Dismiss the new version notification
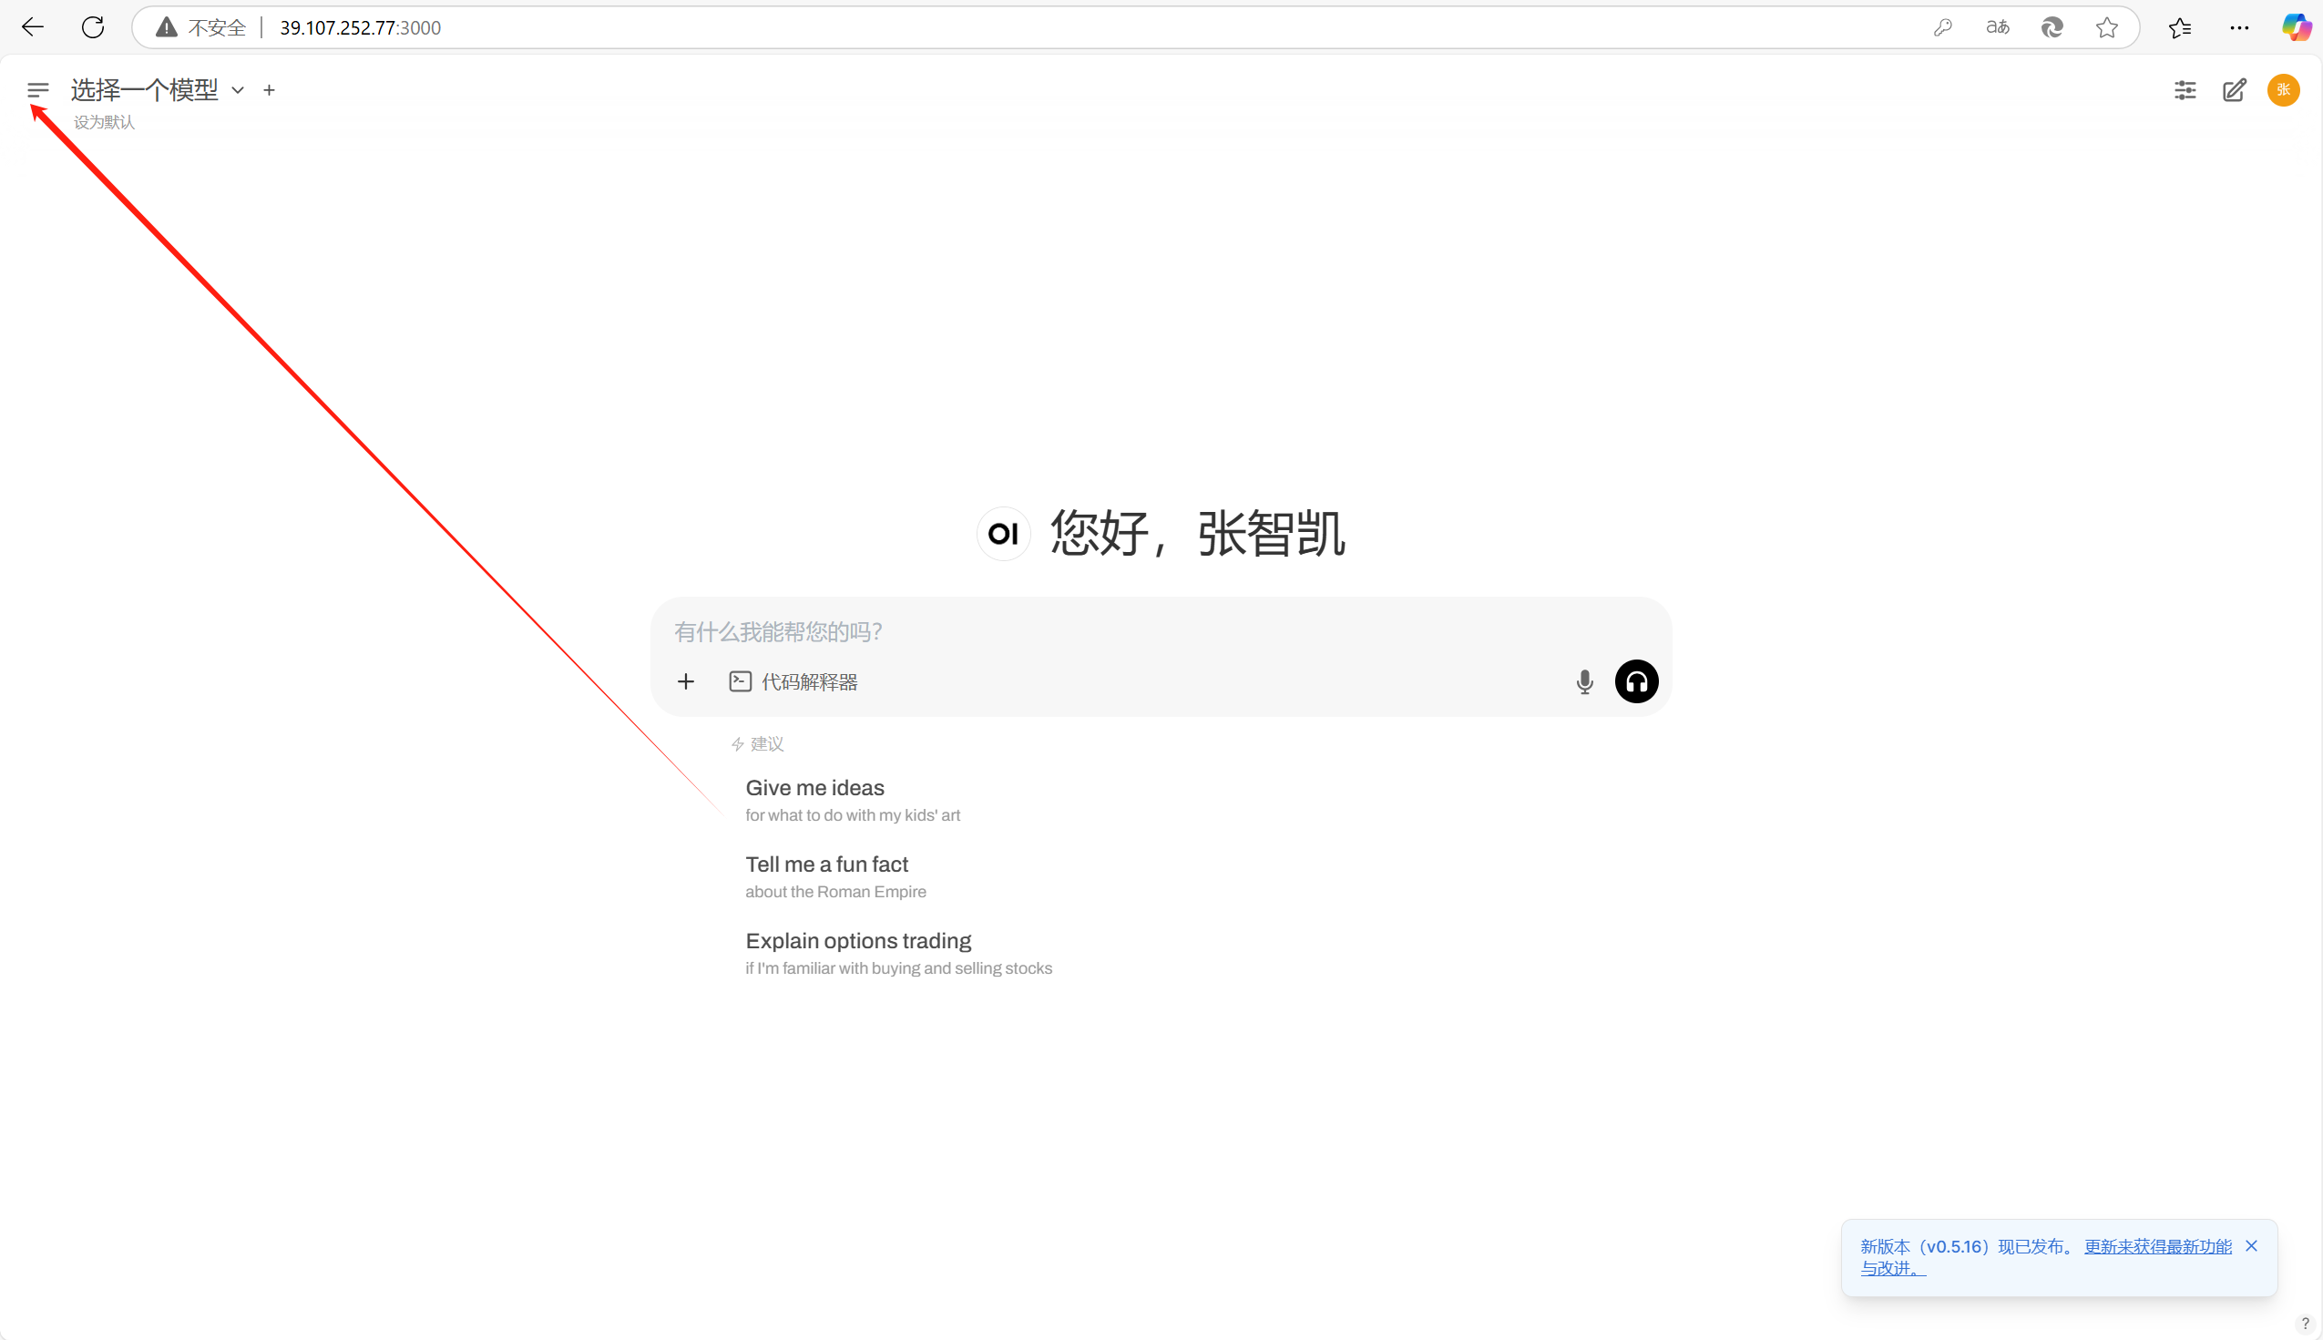The width and height of the screenshot is (2323, 1340). [2251, 1246]
